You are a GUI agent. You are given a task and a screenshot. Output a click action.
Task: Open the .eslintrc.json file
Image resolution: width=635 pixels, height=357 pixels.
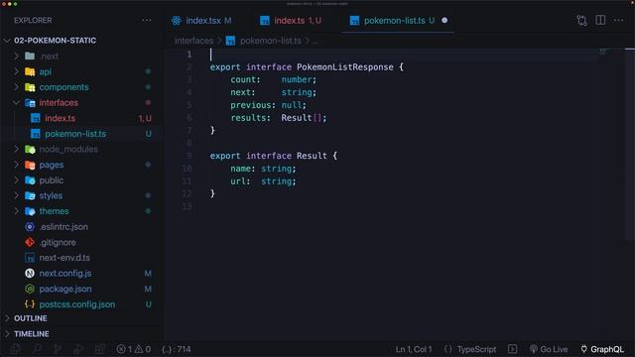(63, 227)
